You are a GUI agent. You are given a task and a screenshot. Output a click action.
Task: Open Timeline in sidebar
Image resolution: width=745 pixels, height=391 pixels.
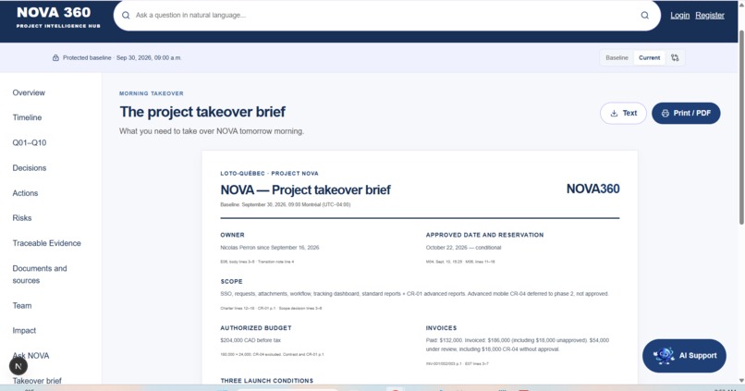click(27, 117)
